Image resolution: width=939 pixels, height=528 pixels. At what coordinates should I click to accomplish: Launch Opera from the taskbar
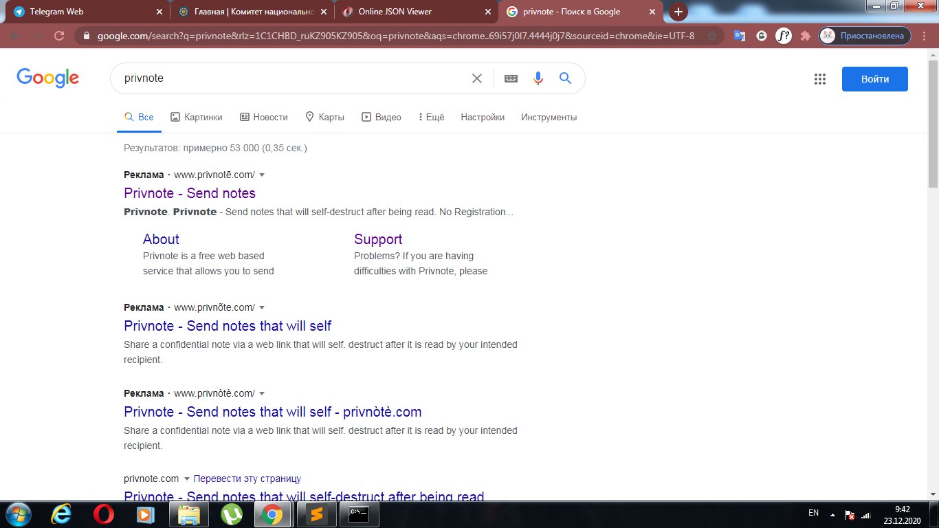pos(103,514)
